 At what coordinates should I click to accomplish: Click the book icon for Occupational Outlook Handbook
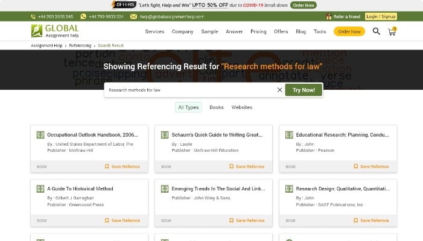(x=40, y=134)
